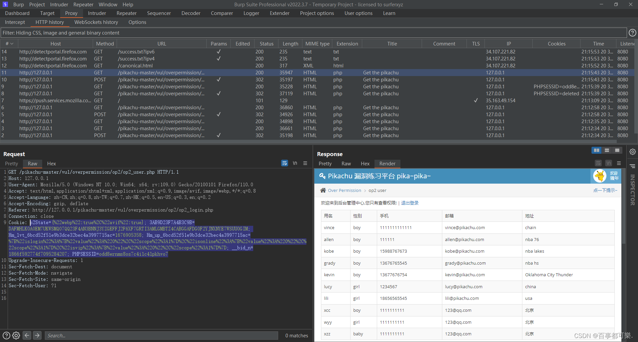
Task: Open search settings gear icon
Action: (x=16, y=335)
